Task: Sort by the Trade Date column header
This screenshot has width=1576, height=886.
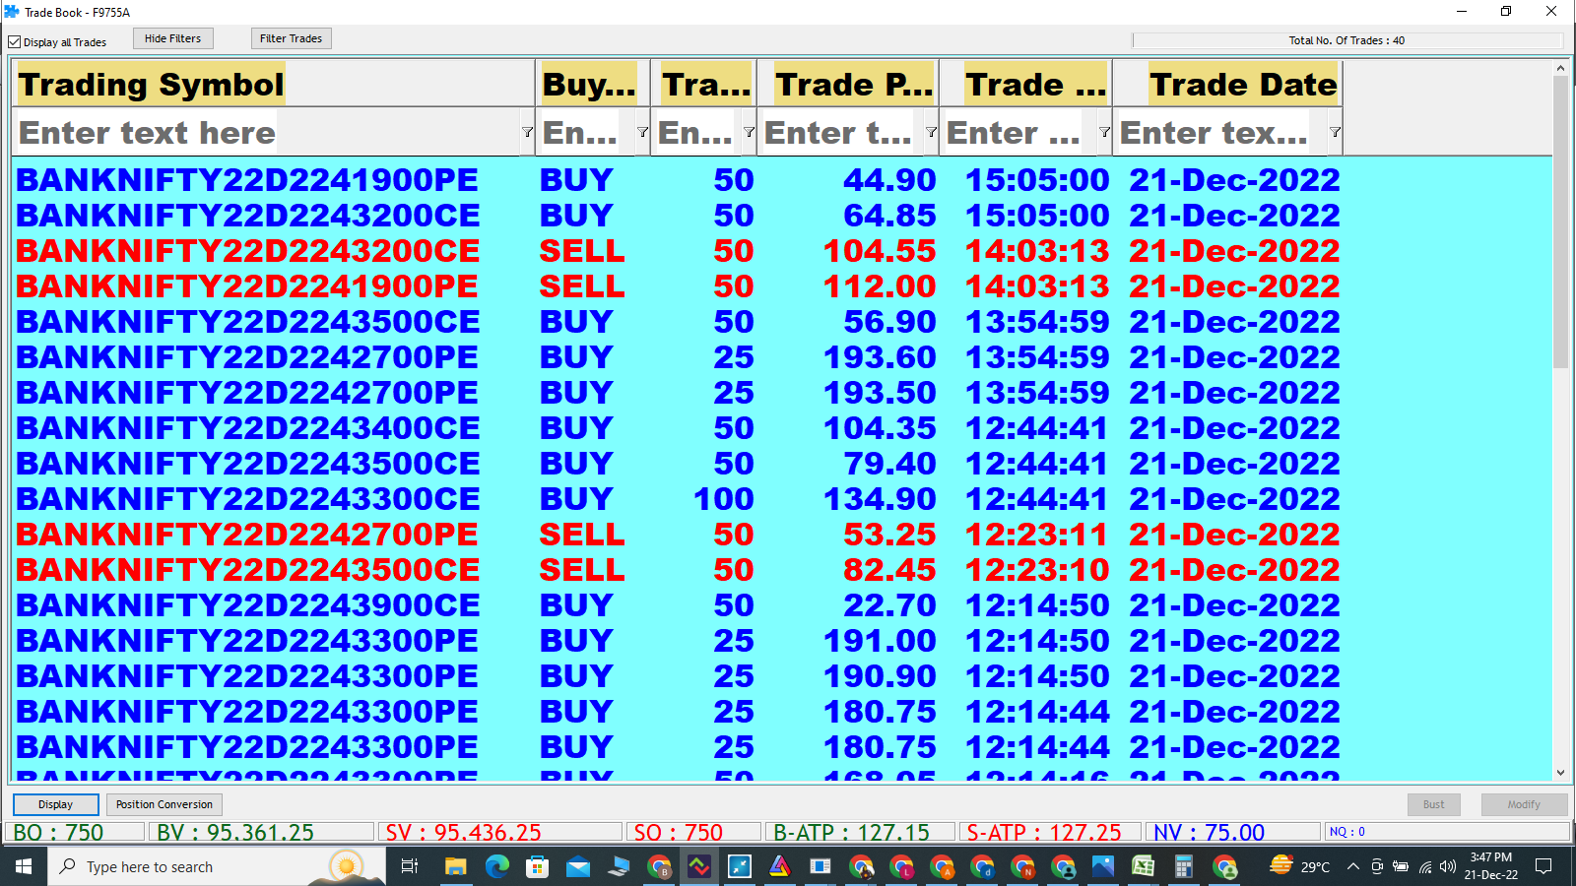Action: [x=1228, y=84]
